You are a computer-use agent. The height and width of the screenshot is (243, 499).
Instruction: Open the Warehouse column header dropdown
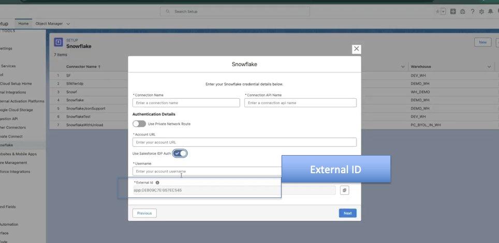point(489,67)
